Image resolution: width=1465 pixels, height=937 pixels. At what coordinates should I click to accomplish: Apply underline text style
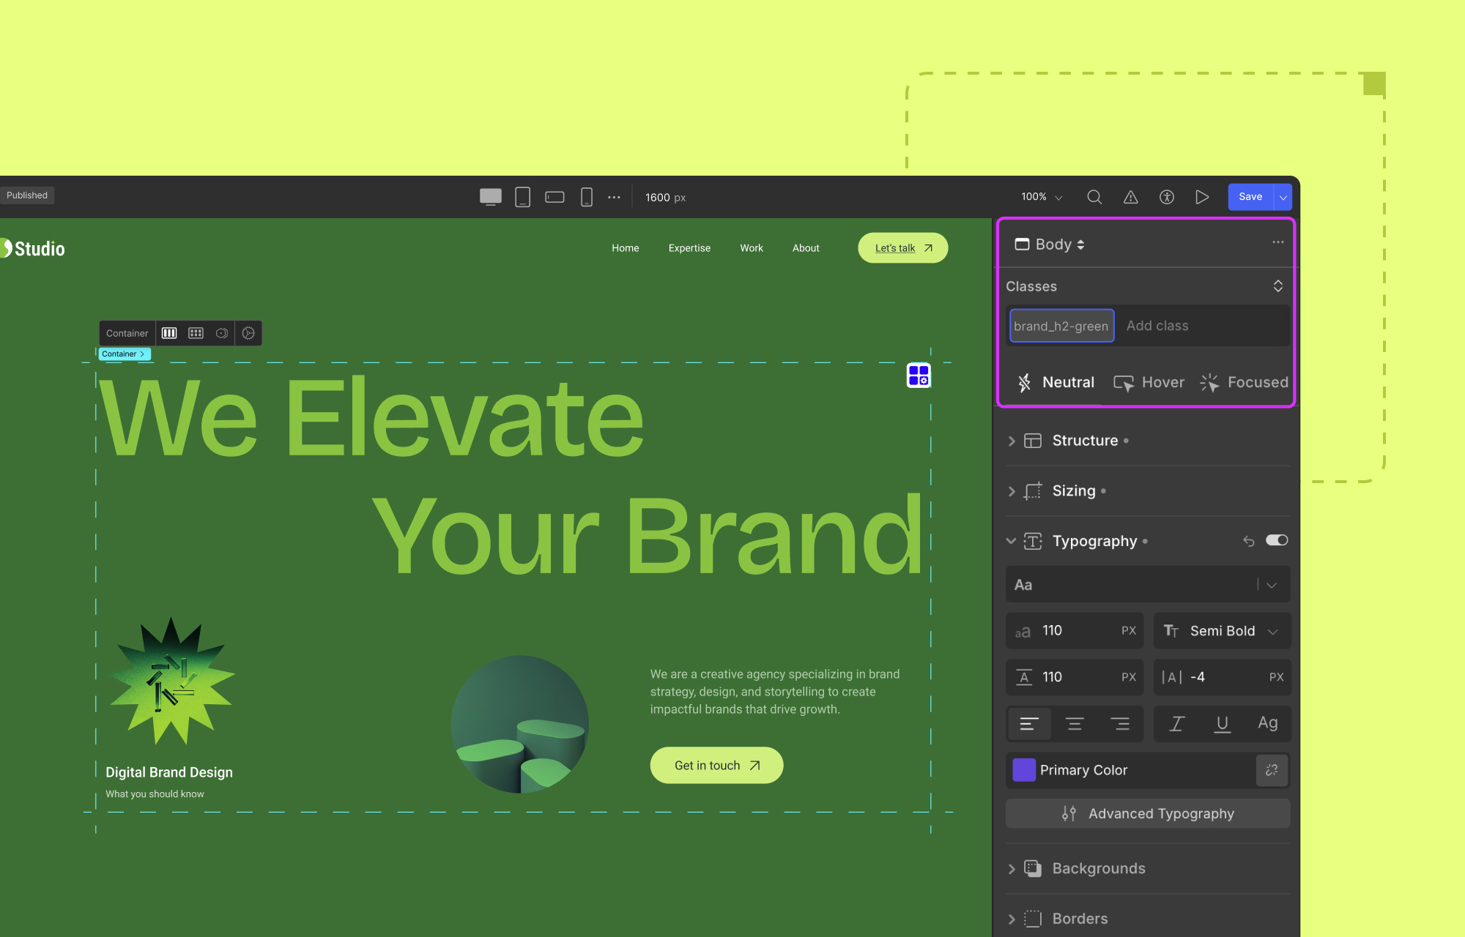click(1222, 723)
